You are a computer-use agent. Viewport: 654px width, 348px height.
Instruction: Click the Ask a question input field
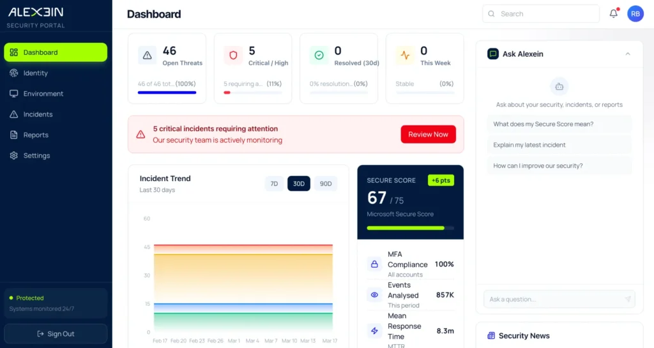point(552,300)
